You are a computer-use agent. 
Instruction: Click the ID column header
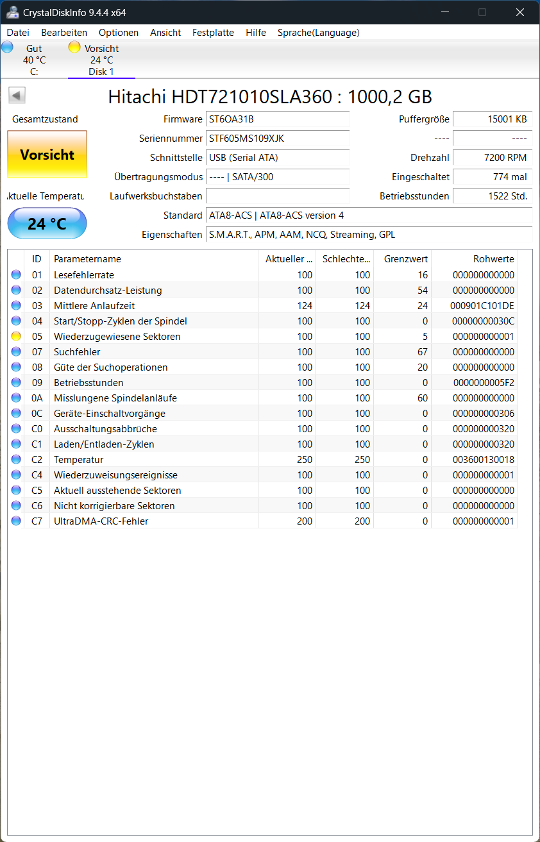pyautogui.click(x=37, y=259)
